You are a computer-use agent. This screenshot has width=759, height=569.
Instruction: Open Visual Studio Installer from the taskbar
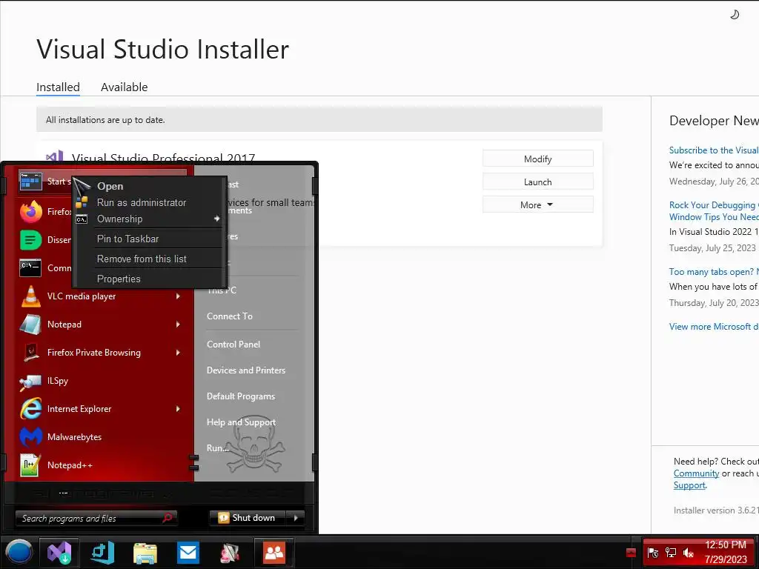[59, 552]
